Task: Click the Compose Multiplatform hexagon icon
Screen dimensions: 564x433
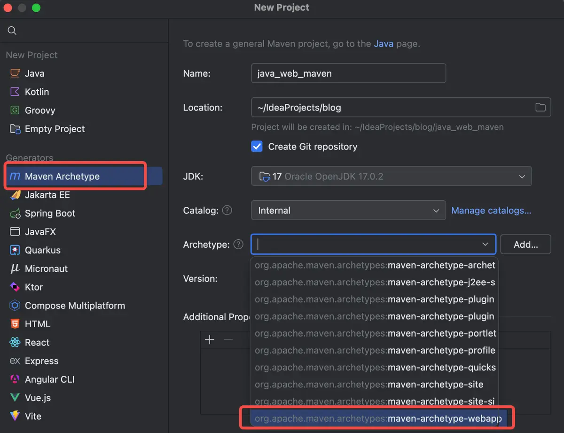Action: click(15, 306)
